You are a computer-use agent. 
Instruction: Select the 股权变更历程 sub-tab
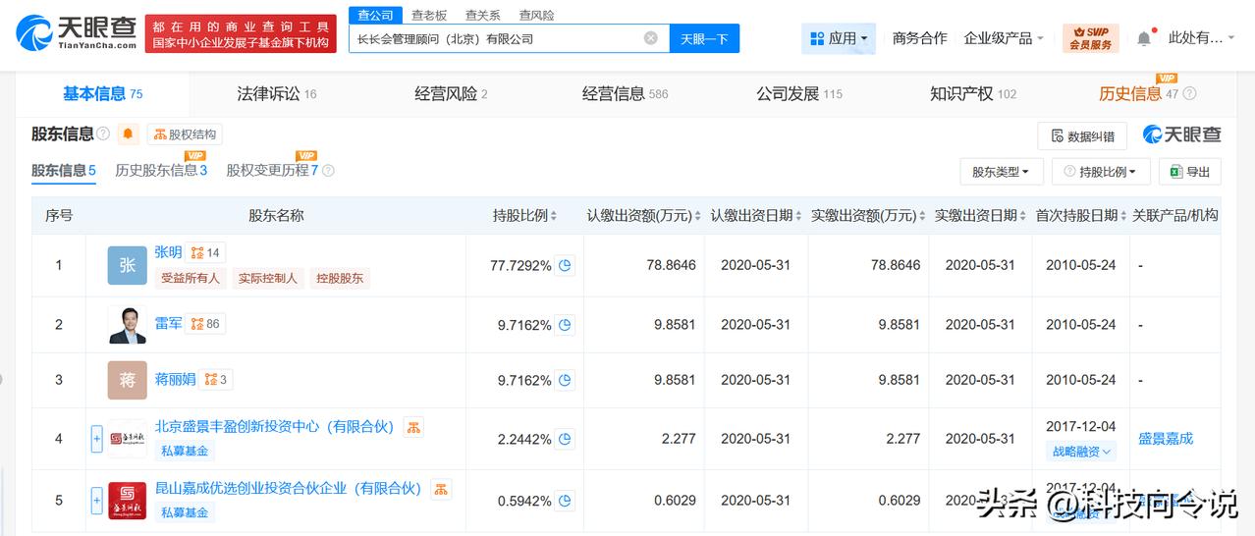click(x=273, y=170)
